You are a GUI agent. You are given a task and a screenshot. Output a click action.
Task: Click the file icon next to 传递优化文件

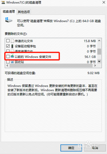(x=12, y=41)
